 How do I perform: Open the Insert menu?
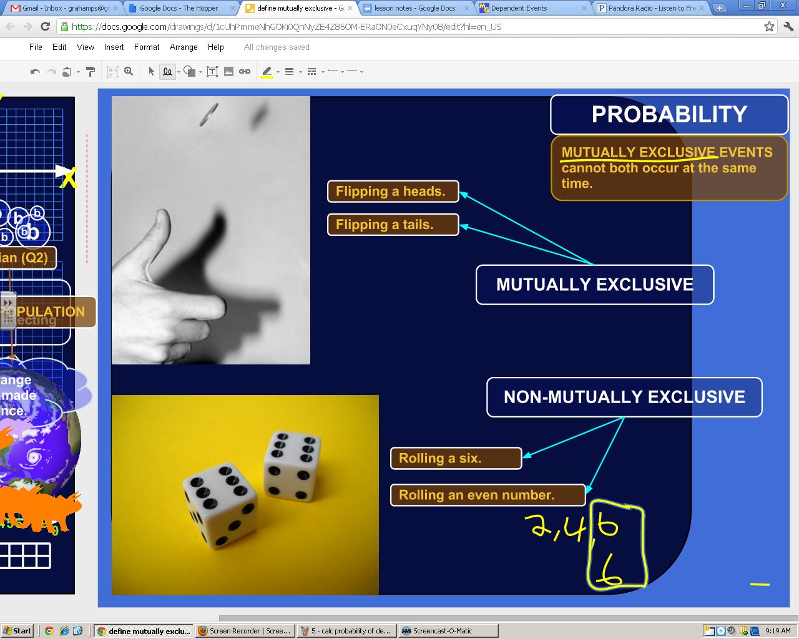point(114,47)
